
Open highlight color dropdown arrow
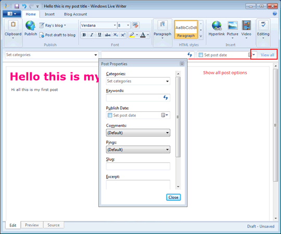pyautogui.click(x=137, y=35)
